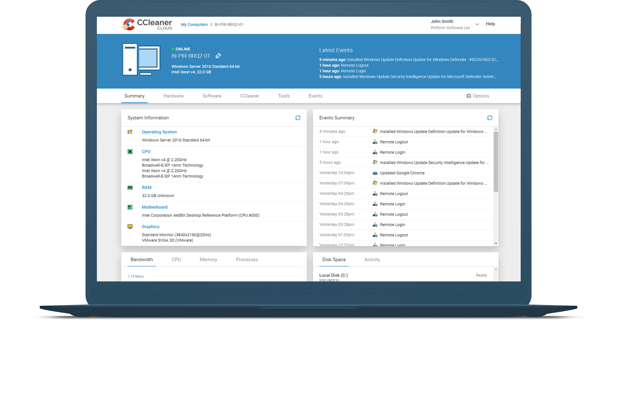This screenshot has height=398, width=617.
Task: Expand the John Smith account dropdown
Action: (x=477, y=24)
